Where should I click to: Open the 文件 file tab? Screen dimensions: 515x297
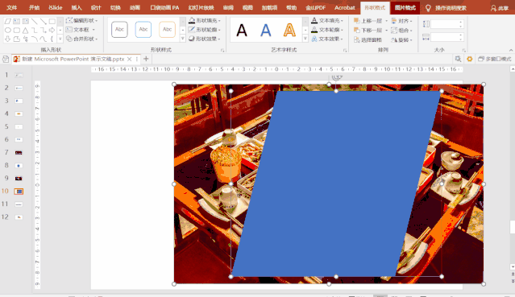point(11,7)
